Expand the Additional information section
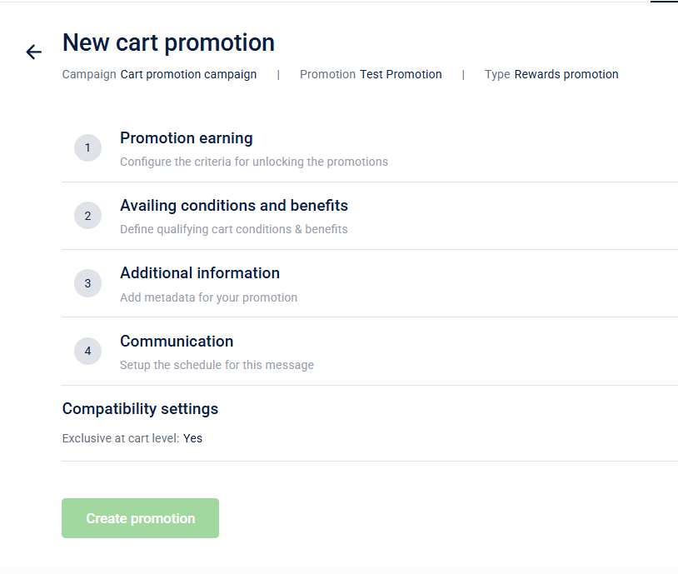The width and height of the screenshot is (678, 574). pyautogui.click(x=200, y=273)
